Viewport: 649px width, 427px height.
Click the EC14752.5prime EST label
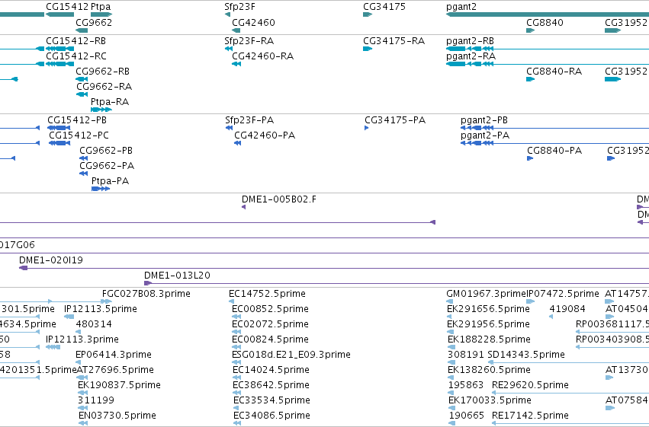[268, 294]
